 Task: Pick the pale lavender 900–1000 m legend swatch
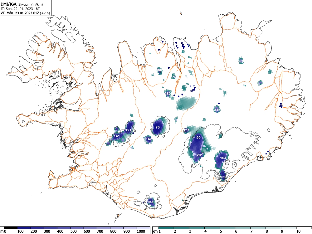point(130,228)
